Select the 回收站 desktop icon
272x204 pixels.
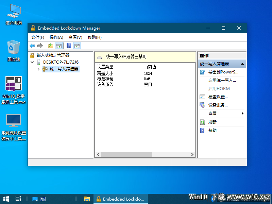[14, 51]
